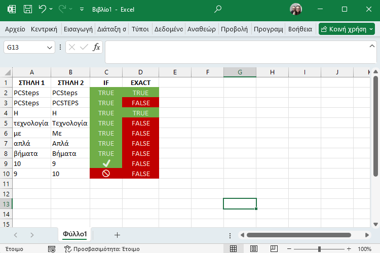Screen dimensions: 380x253
Task: Select row 13 header
Action: click(6, 204)
